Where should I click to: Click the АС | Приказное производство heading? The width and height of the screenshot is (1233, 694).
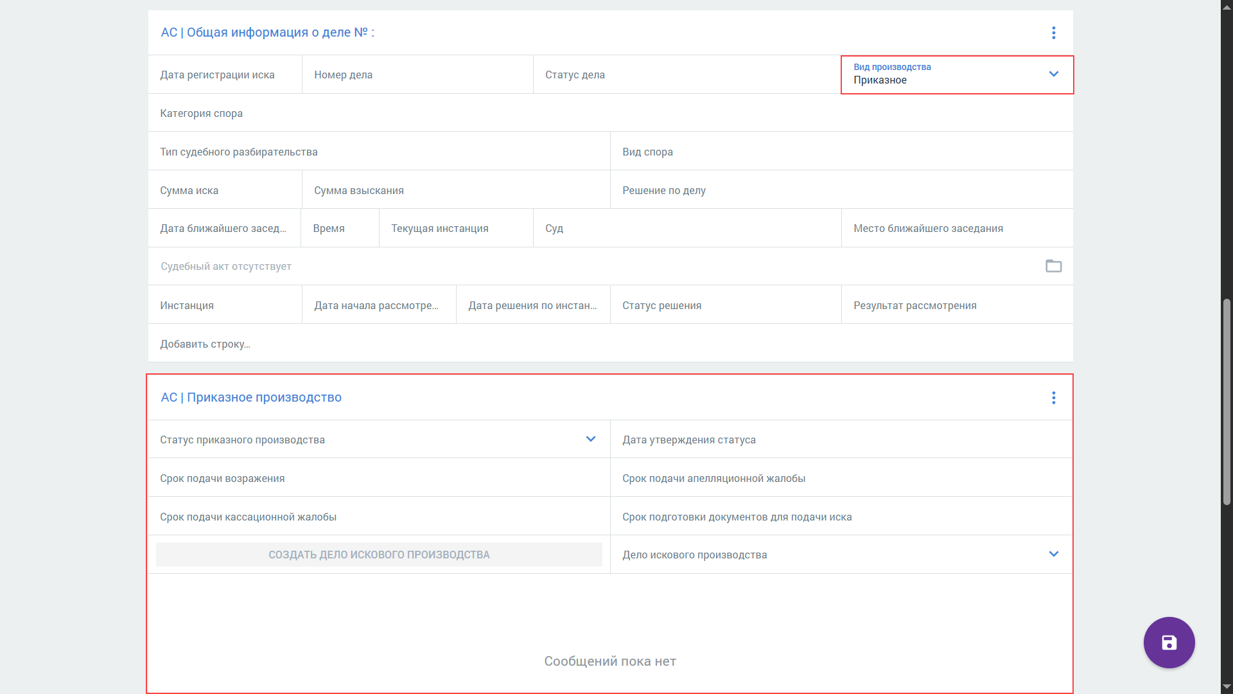(251, 398)
